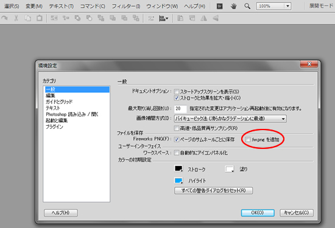Click the ドキュメントオプション label
Viewport: 335px width, 228px height.
point(152,91)
